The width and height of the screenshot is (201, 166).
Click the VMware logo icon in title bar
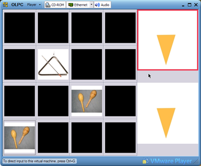pos(5,4)
